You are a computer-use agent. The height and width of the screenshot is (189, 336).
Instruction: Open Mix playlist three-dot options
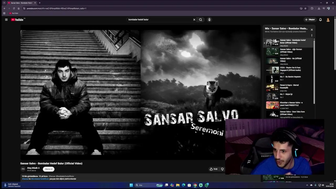[312, 35]
